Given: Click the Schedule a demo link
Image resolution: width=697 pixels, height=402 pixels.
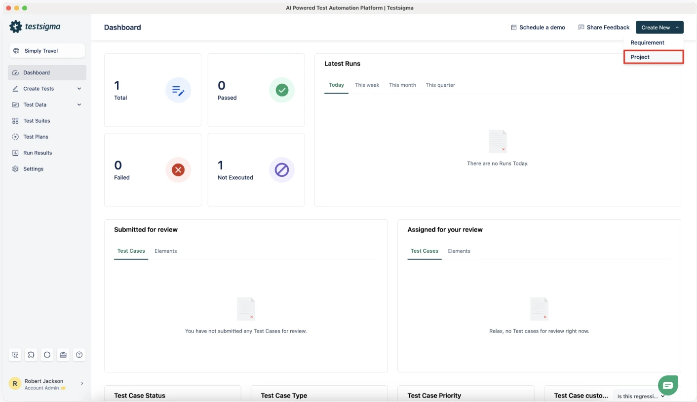Looking at the screenshot, I should [538, 28].
